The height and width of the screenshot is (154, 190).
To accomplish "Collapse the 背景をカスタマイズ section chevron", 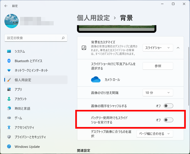I will (x=178, y=48).
